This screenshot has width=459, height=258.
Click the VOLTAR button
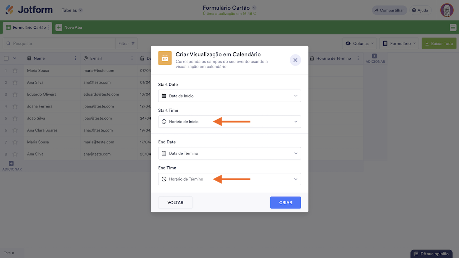coord(175,202)
